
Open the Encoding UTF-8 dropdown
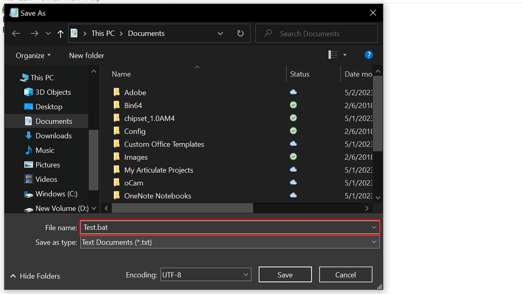point(206,275)
